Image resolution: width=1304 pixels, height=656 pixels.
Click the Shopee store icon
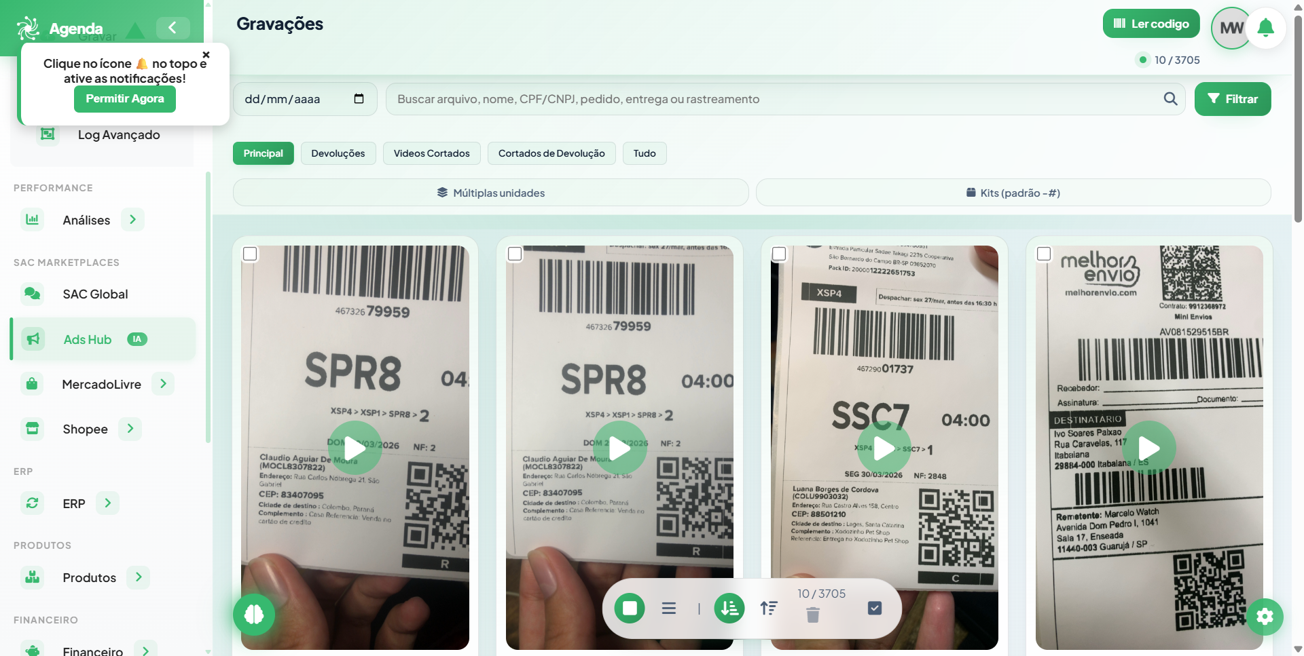click(x=32, y=429)
